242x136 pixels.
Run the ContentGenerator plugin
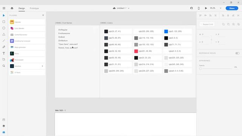click(27, 35)
